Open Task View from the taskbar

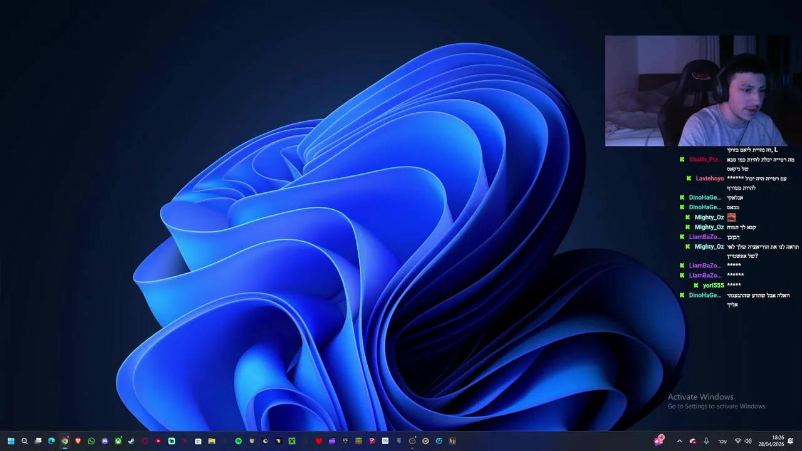(38, 441)
